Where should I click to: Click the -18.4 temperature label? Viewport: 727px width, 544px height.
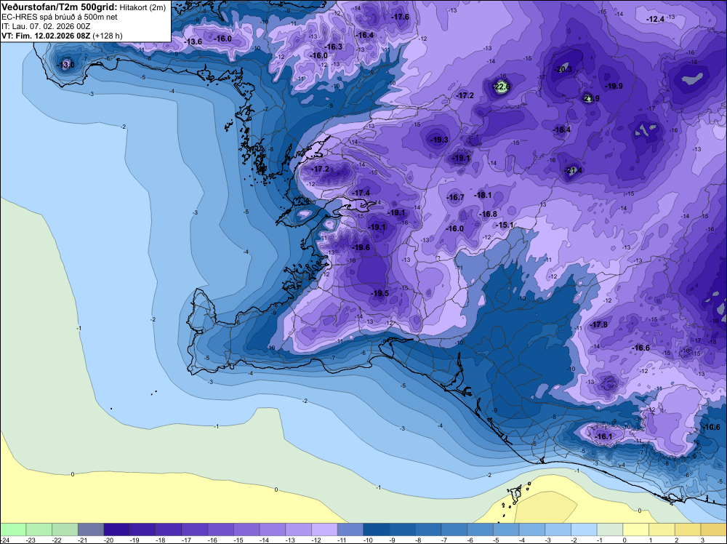pos(562,130)
